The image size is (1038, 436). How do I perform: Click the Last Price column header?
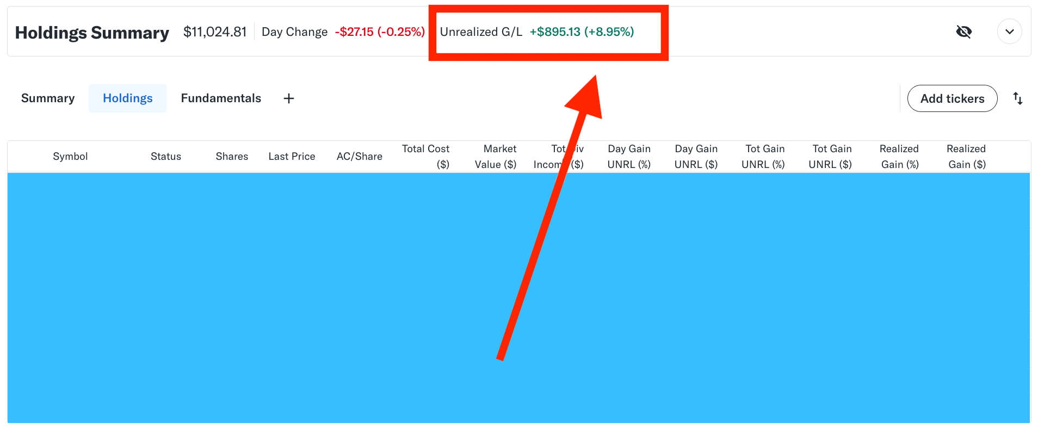[292, 157]
